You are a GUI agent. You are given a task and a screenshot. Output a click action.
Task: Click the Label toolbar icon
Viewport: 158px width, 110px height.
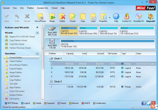(x=93, y=16)
